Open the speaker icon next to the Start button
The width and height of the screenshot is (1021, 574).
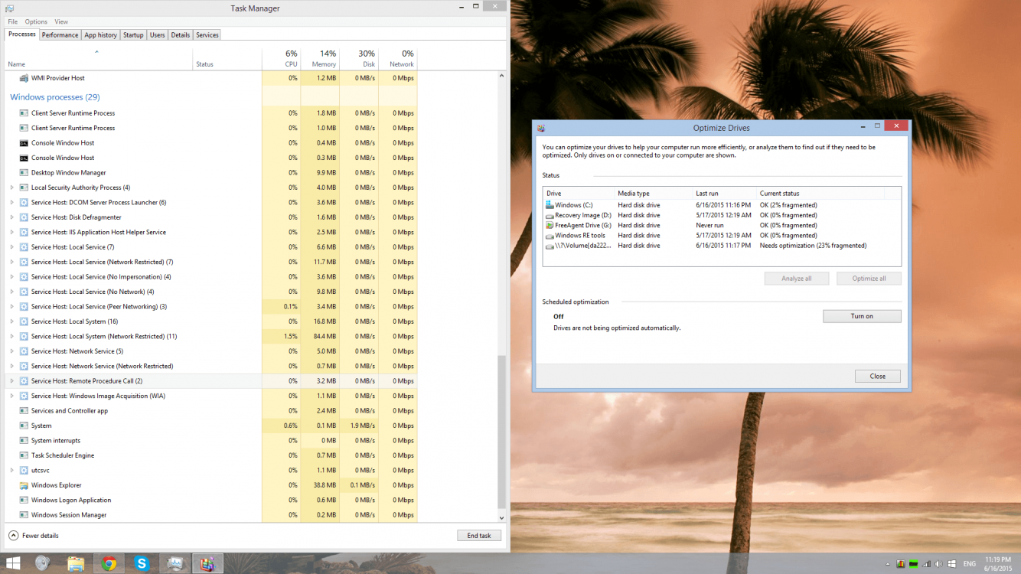pyautogui.click(x=42, y=564)
